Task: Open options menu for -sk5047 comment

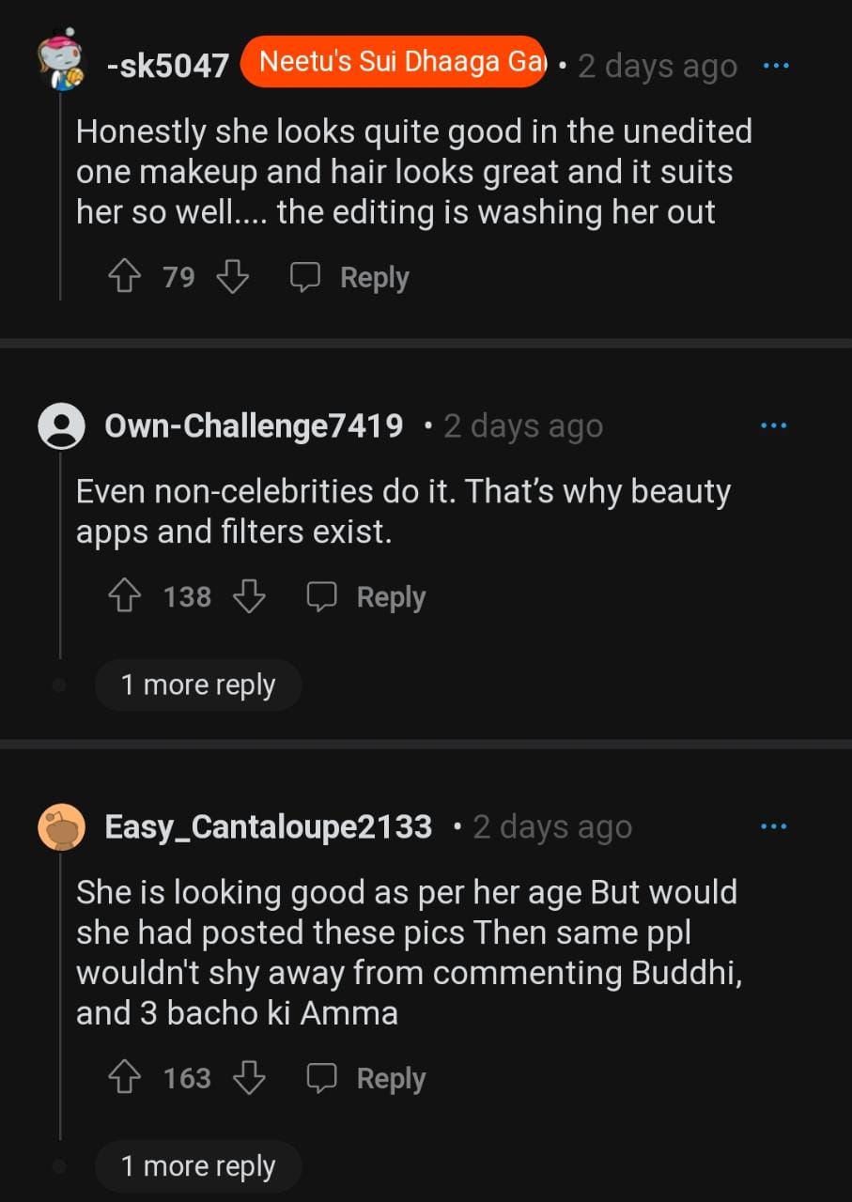Action: 775,66
